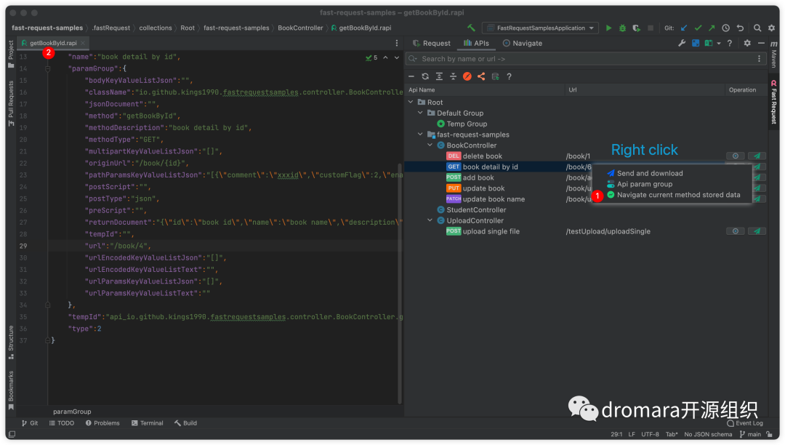The image size is (785, 445).
Task: Run with coverage from the top toolbar
Action: (x=636, y=28)
